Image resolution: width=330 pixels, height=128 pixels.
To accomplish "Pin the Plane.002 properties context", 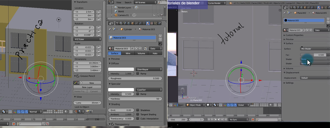I will (284, 13).
